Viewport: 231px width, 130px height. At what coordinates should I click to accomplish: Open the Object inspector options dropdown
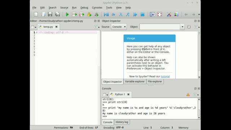[x=197, y=27]
